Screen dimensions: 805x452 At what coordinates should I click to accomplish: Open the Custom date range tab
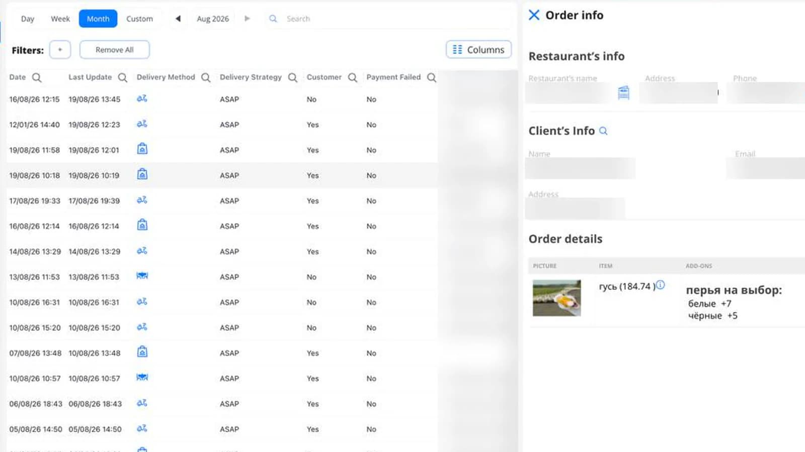point(139,19)
